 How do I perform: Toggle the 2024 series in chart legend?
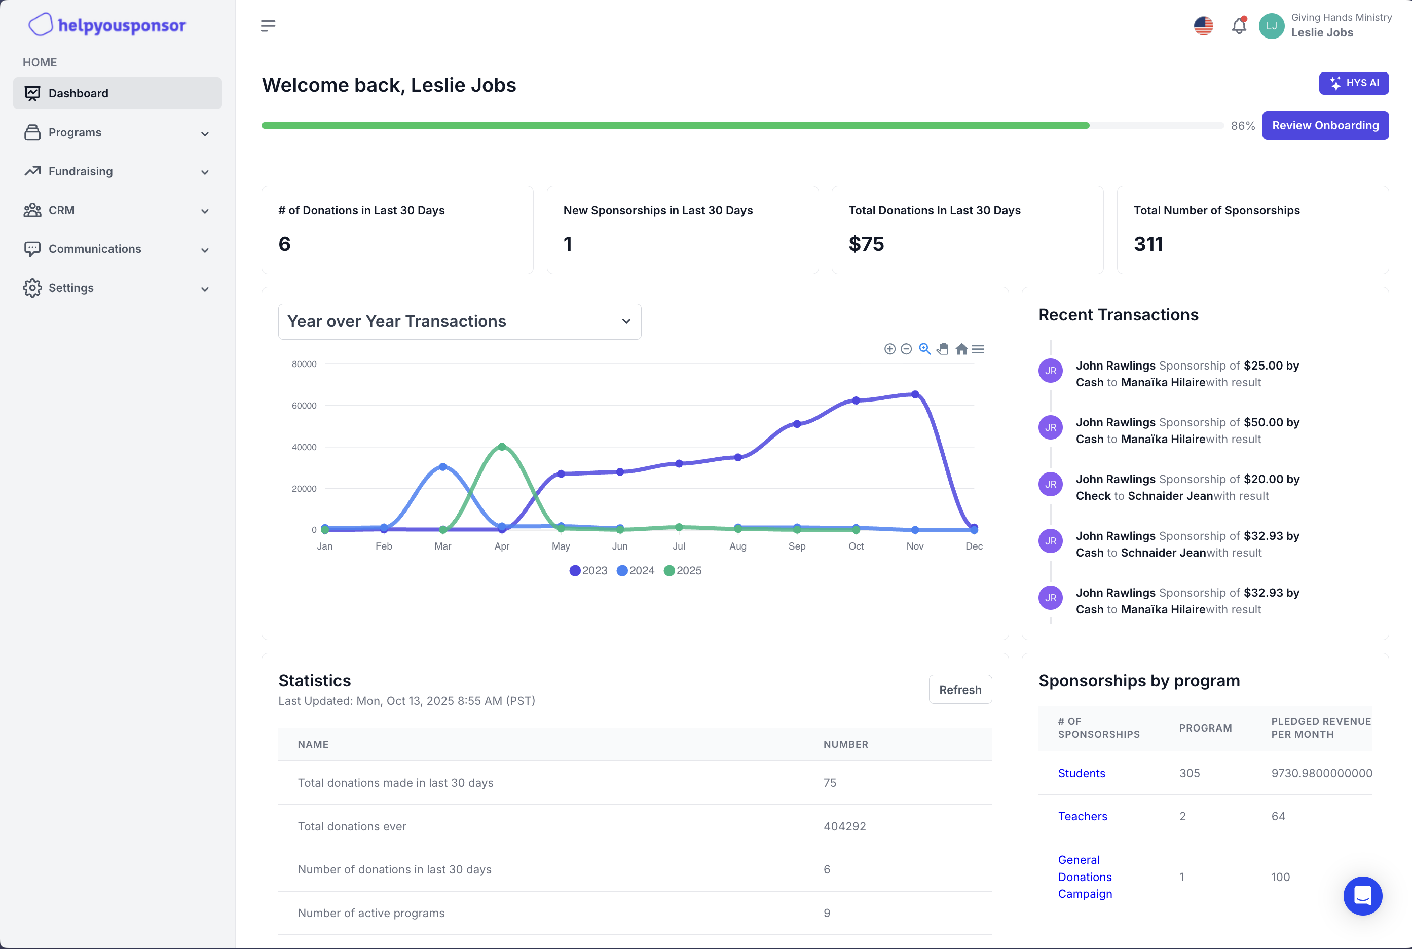[x=635, y=571]
